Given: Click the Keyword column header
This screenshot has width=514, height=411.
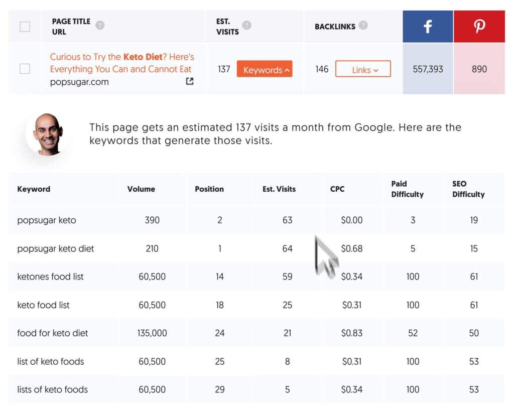Looking at the screenshot, I should click(34, 189).
